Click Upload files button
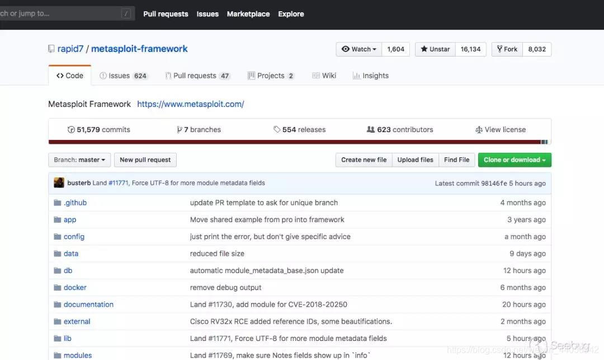This screenshot has height=360, width=604. coord(415,160)
